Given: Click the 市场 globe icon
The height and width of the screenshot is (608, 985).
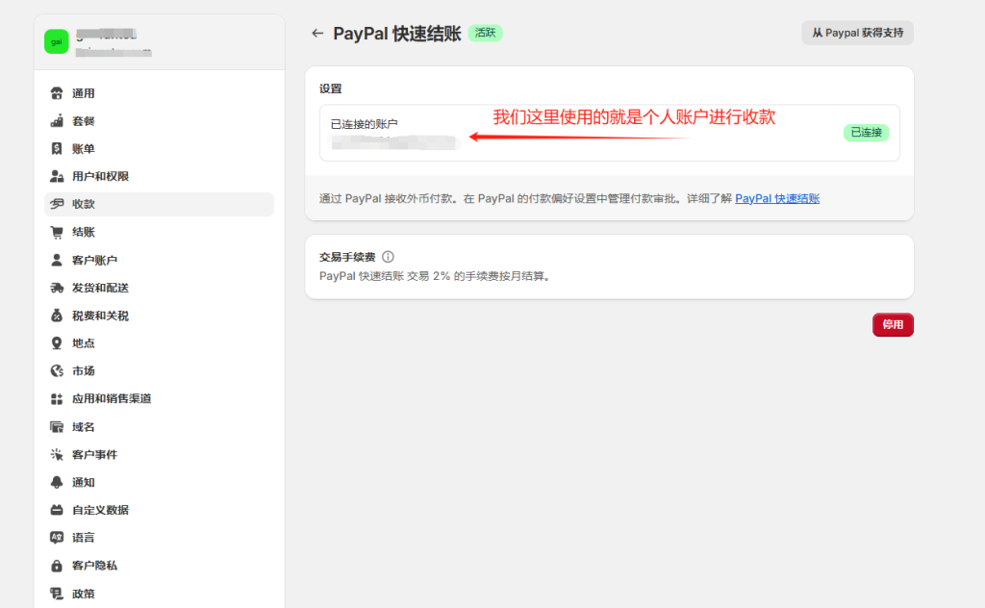Looking at the screenshot, I should (58, 370).
